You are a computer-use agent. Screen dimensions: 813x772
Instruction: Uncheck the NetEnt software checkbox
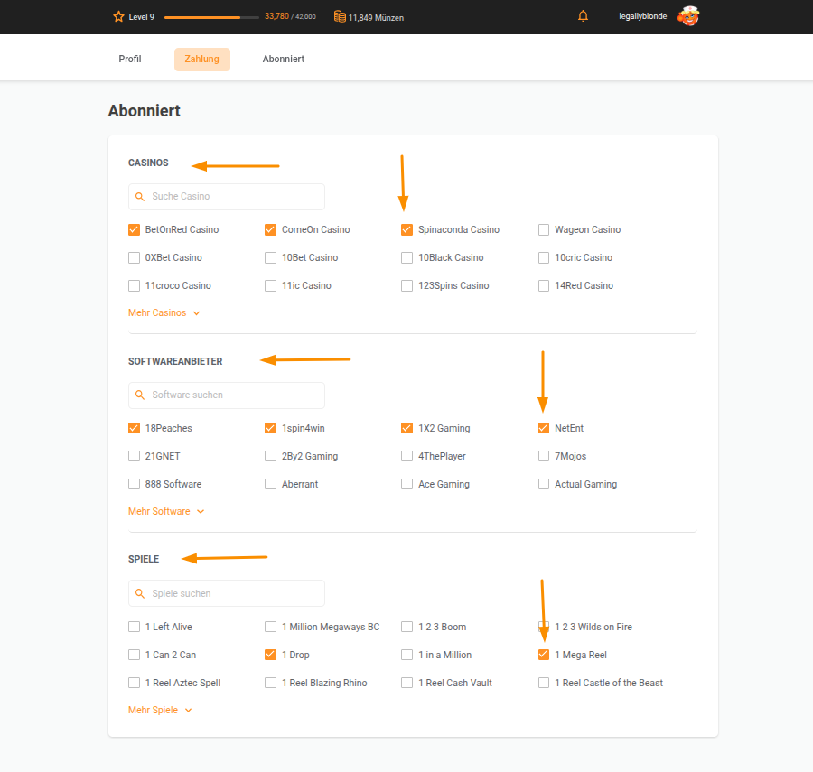click(544, 428)
